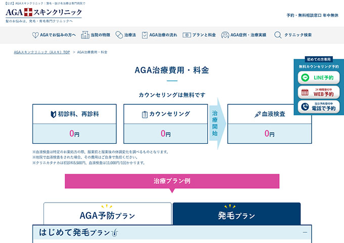Image resolution: width=344 pixels, height=243 pixels.
Task: Click the document icon beside AGA治療の流れ
Action: tap(144, 35)
